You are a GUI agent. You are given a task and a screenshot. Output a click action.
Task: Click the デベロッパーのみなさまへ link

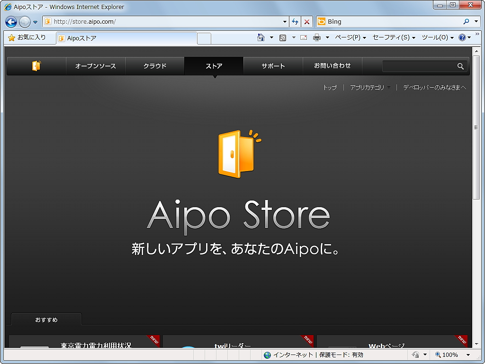(x=434, y=88)
